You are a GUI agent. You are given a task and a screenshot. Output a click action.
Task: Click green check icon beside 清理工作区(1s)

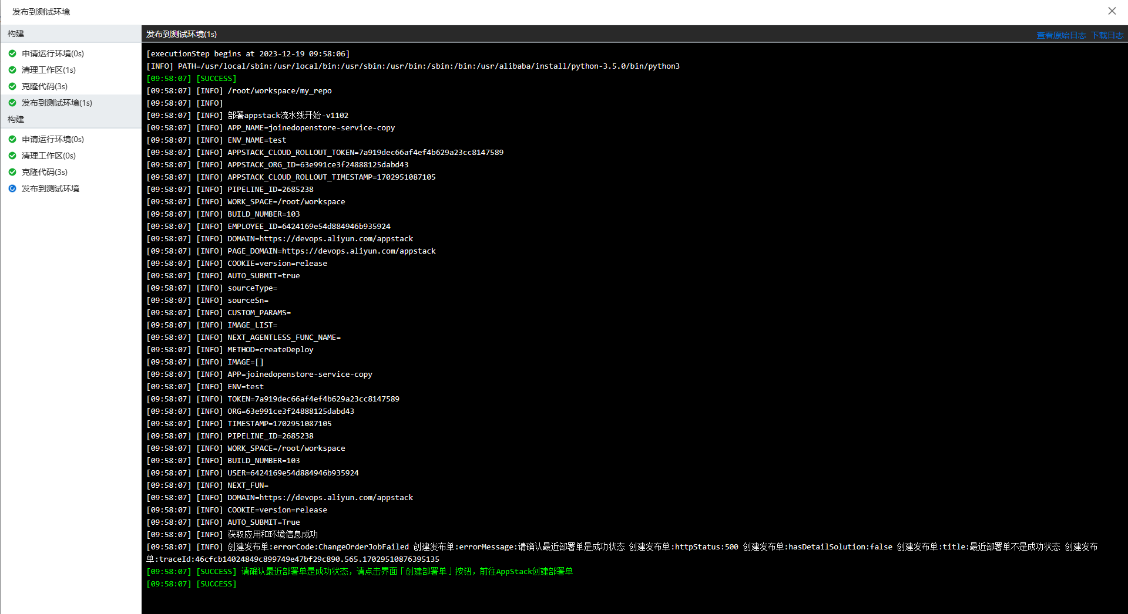click(x=12, y=70)
